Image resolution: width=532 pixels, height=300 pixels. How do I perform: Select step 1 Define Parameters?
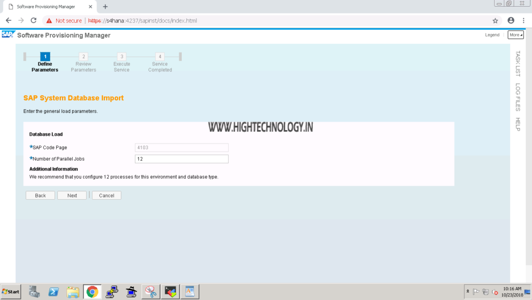45,62
